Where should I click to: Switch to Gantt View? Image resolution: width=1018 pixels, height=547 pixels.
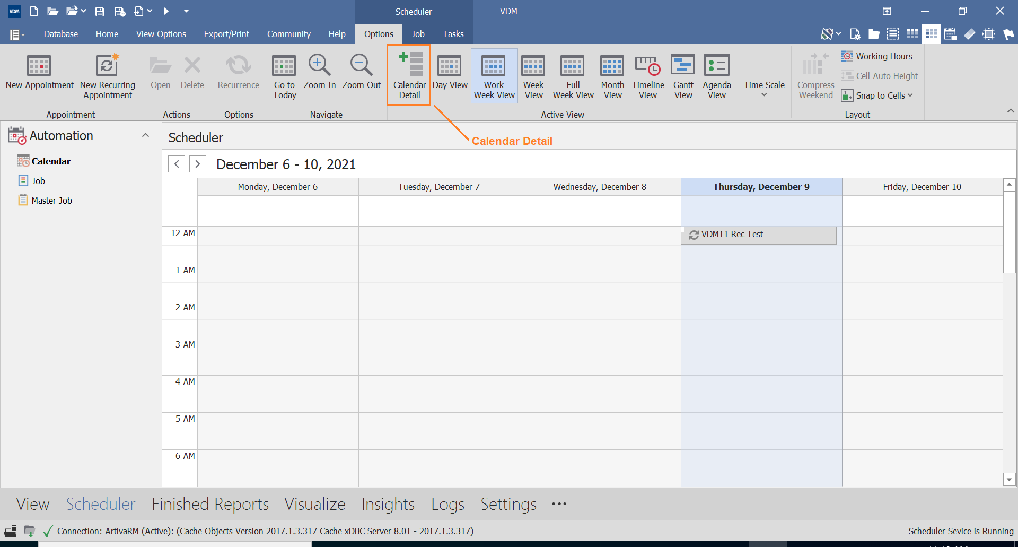pos(683,77)
